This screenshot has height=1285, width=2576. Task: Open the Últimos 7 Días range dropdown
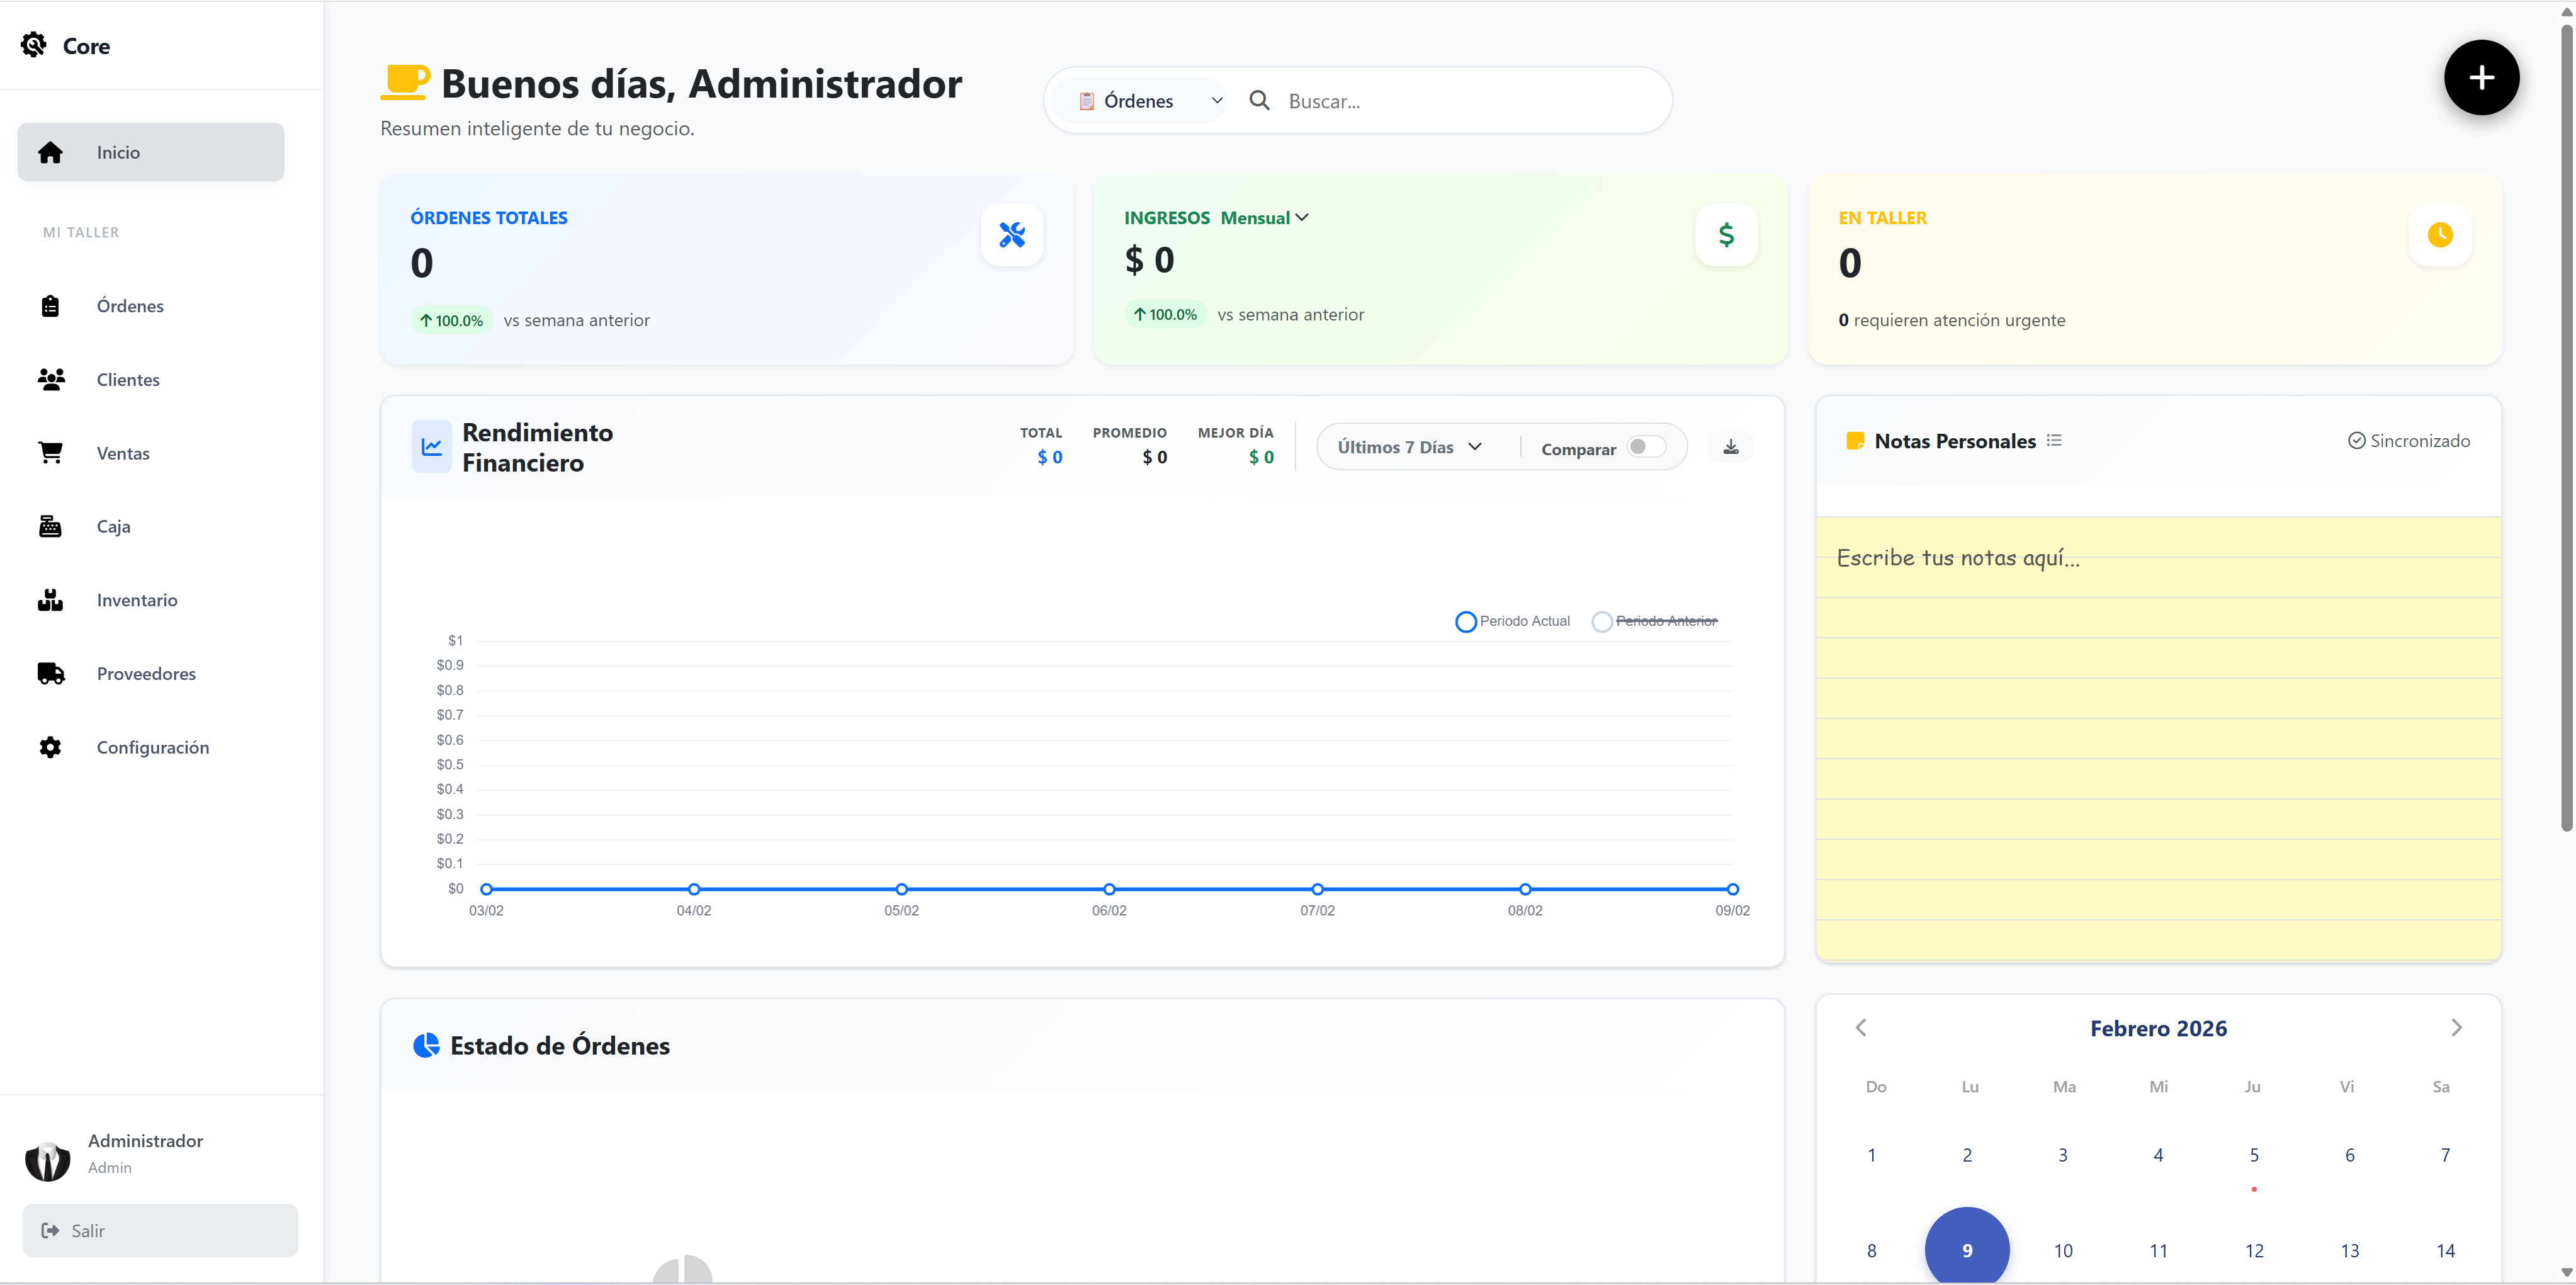pyautogui.click(x=1409, y=447)
